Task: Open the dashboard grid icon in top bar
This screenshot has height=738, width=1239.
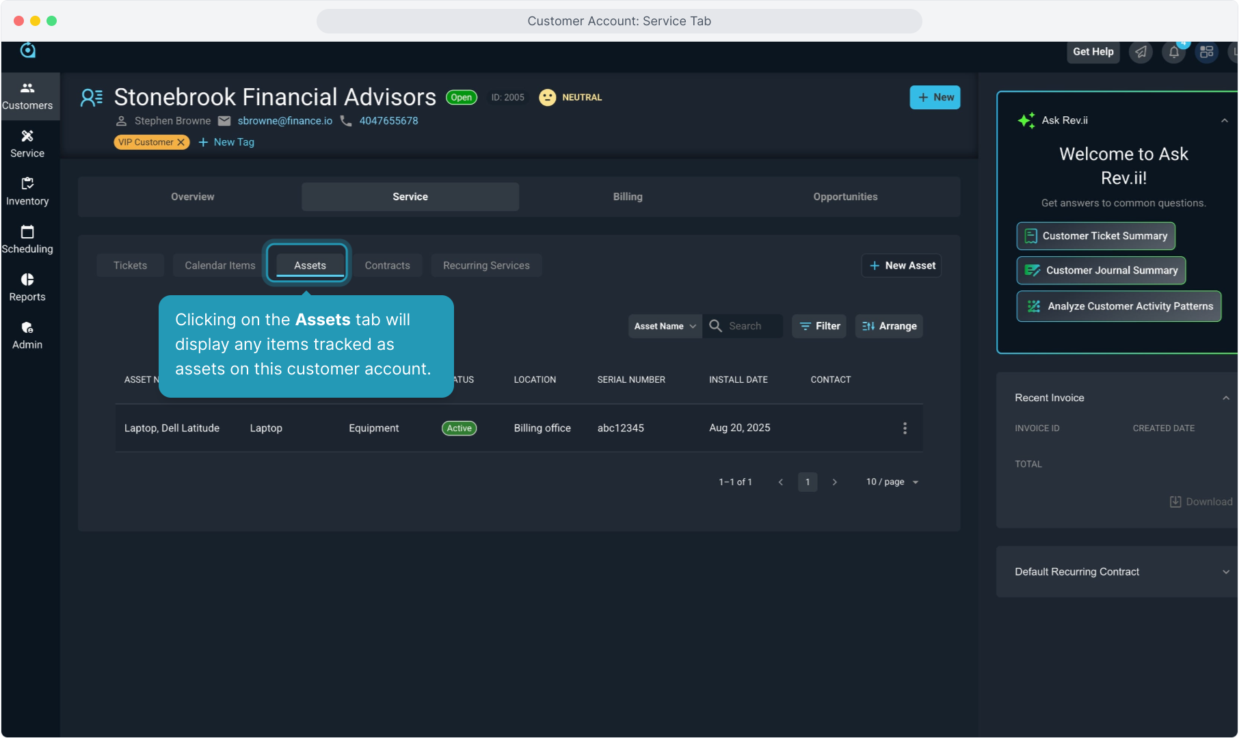Action: point(1207,52)
